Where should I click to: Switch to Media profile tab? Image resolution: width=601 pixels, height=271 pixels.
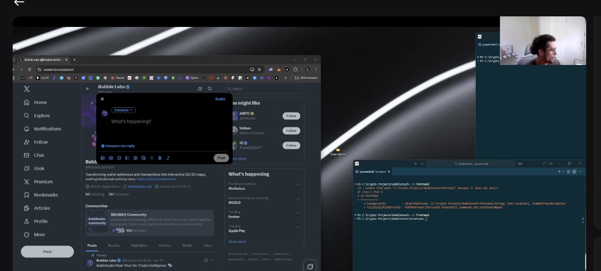[x=188, y=245]
